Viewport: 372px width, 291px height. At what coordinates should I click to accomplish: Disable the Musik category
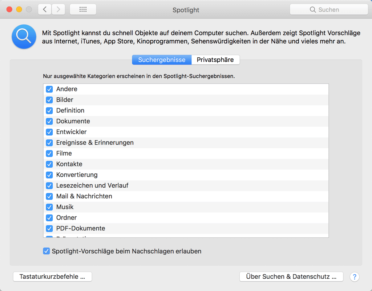(49, 207)
